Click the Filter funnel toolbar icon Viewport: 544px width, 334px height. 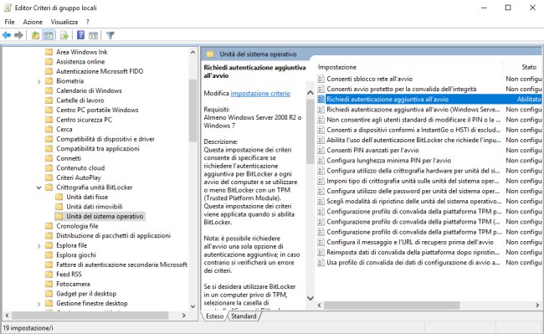pos(110,35)
